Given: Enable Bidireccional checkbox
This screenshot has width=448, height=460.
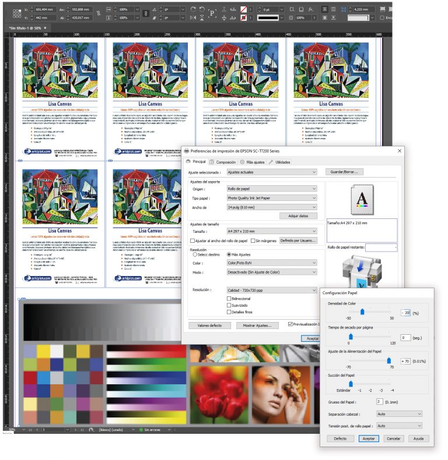Looking at the screenshot, I should [229, 299].
